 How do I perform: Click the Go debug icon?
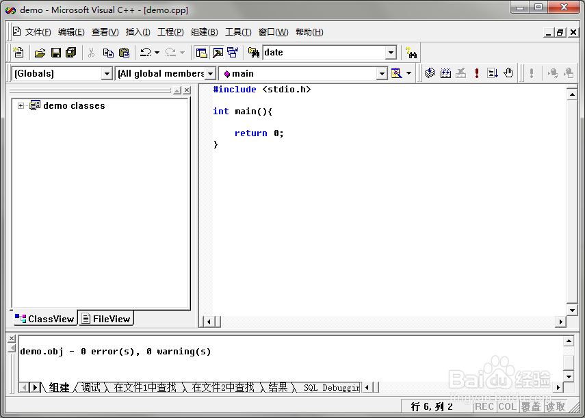coord(493,73)
